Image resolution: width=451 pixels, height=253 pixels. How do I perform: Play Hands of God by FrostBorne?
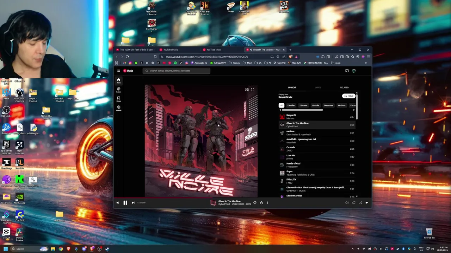(317, 165)
